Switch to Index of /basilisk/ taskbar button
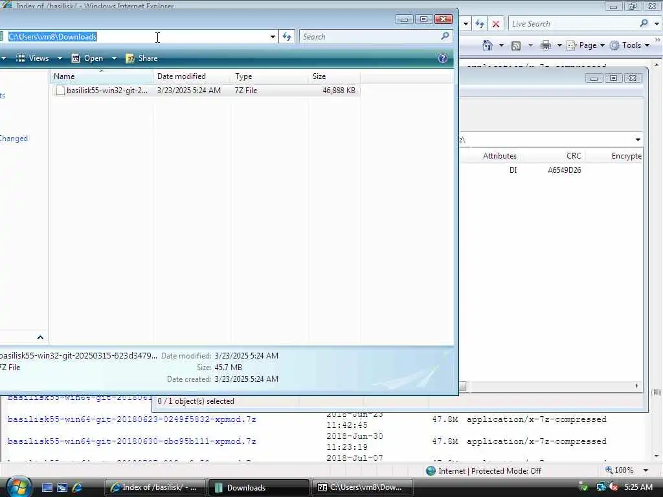This screenshot has width=663, height=497. click(x=155, y=488)
